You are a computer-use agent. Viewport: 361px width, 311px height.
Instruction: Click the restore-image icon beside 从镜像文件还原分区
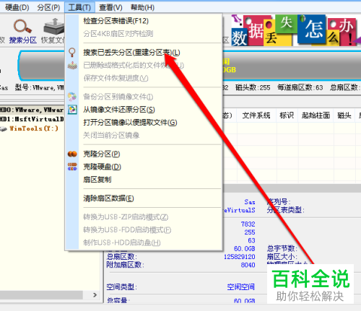point(72,110)
